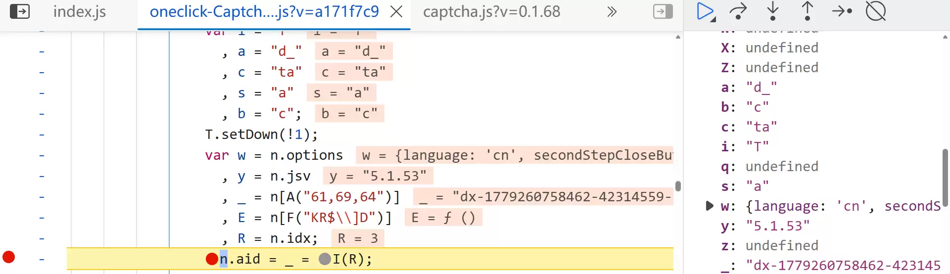Click scope variable X: undefined
Image resolution: width=950 pixels, height=274 pixels.
pos(769,48)
